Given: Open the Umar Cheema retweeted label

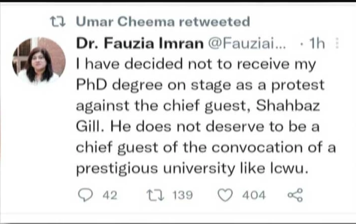Looking at the screenshot, I should coord(163,22).
